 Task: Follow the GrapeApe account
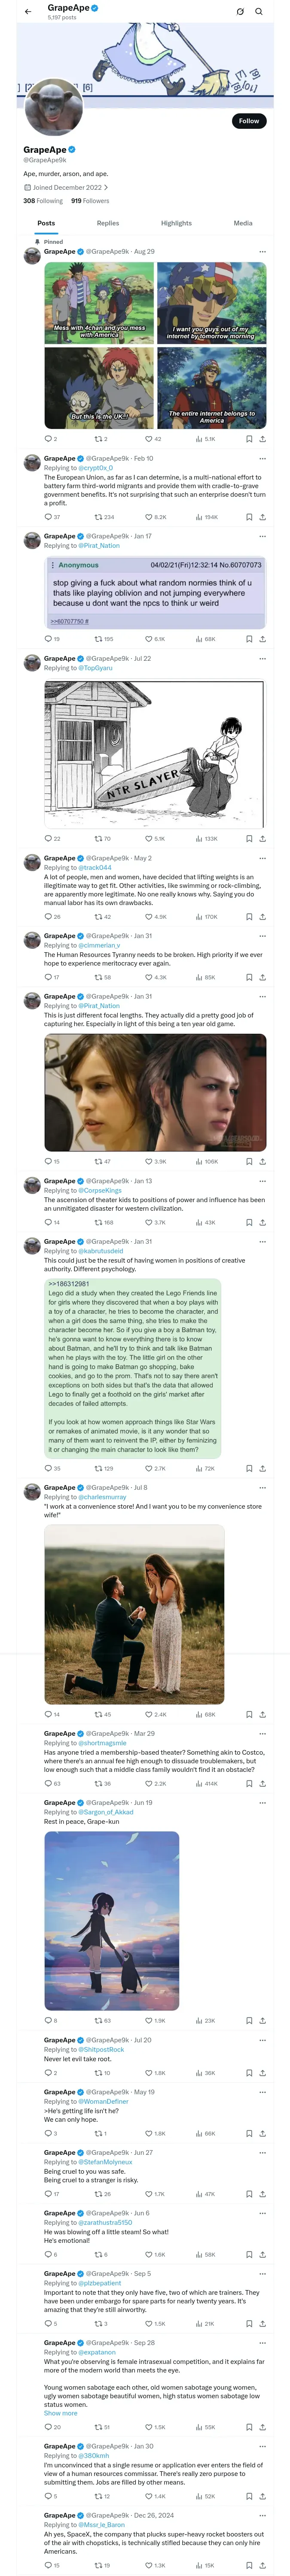pyautogui.click(x=248, y=121)
